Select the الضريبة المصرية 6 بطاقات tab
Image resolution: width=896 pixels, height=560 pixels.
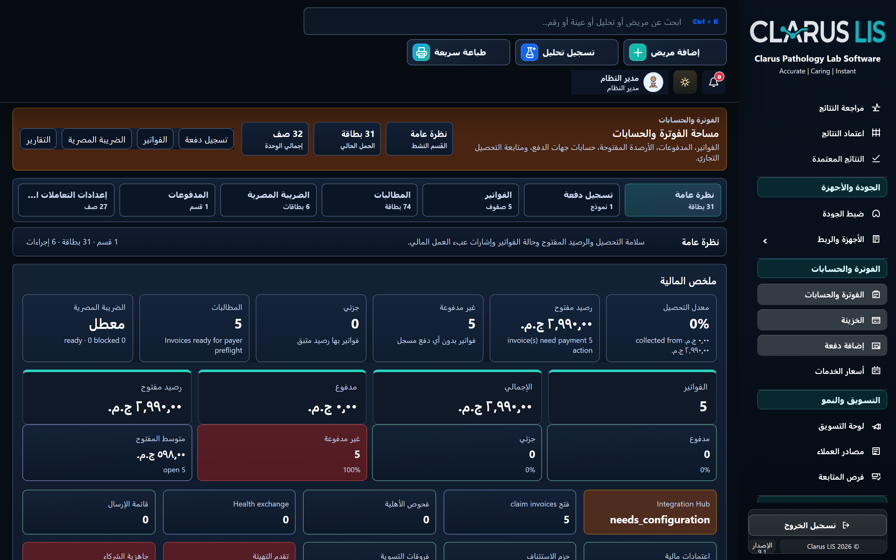coord(268,200)
